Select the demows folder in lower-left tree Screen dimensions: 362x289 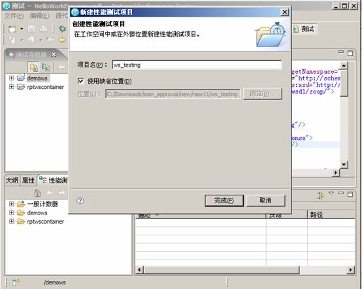[x=37, y=212]
